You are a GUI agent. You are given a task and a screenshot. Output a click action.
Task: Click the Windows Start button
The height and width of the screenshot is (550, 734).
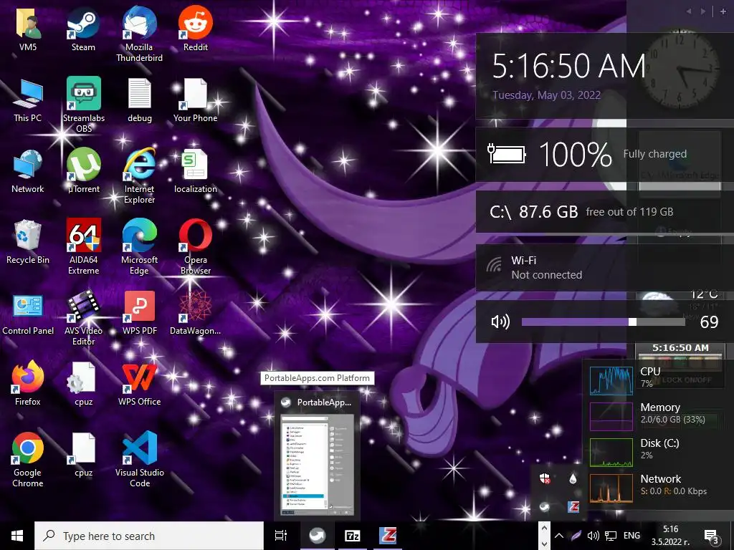point(17,536)
